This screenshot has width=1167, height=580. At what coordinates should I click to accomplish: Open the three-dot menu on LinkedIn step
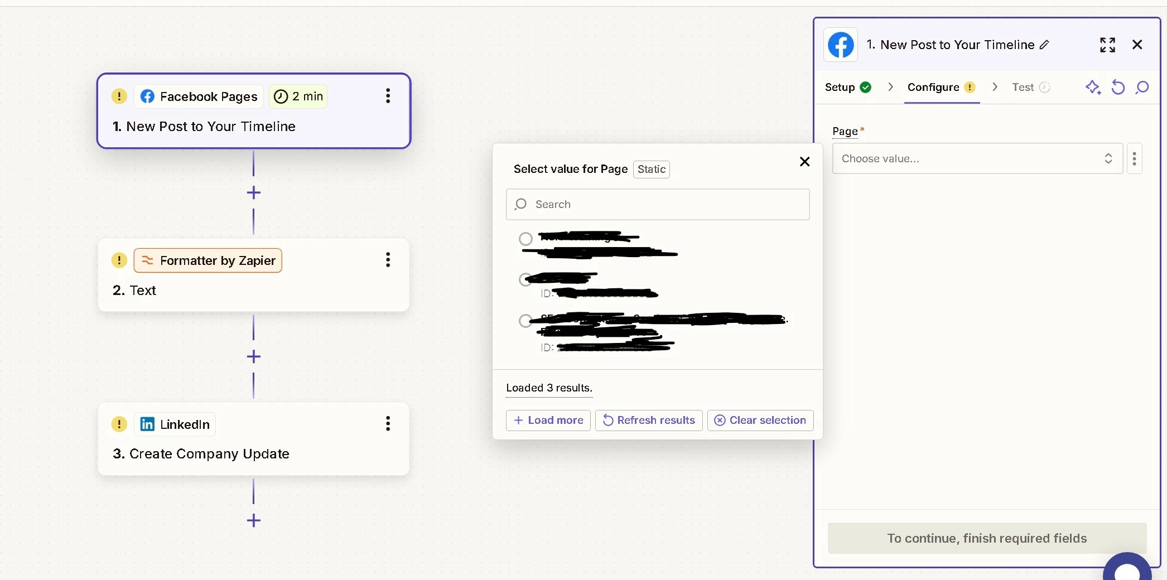(x=388, y=424)
